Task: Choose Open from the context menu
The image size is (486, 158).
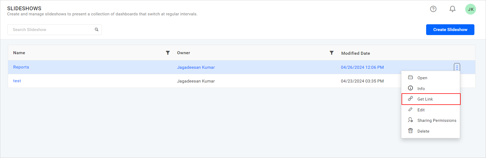Action: click(x=430, y=78)
